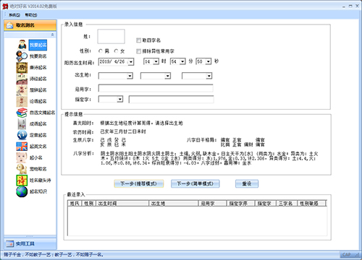Select the orange 取名测名 panel header
Image resolution: width=362 pixels, height=260 pixels.
point(30,25)
